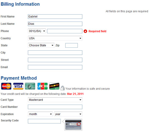Image resolution: width=149 pixels, height=133 pixels.
Task: Select the Email input field
Action: pos(55,67)
